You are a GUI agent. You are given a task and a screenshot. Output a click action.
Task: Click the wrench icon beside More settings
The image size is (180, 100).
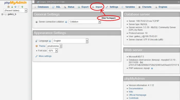pyautogui.click(x=37, y=56)
